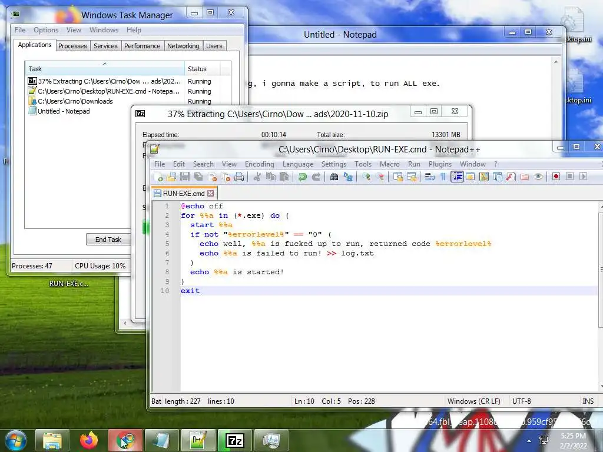603x452 pixels.
Task: Toggle Show All Characters pilcrow icon
Action: (443, 177)
